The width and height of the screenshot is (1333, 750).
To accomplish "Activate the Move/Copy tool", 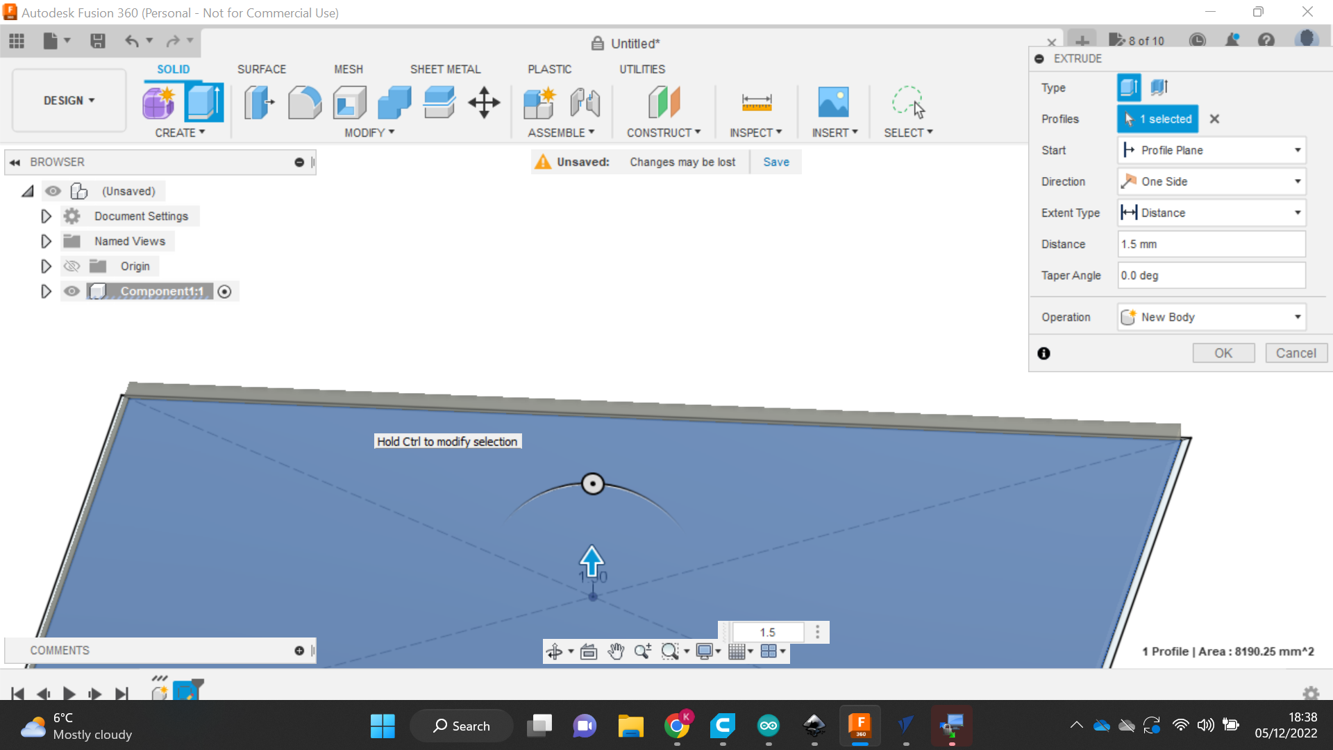I will click(484, 102).
